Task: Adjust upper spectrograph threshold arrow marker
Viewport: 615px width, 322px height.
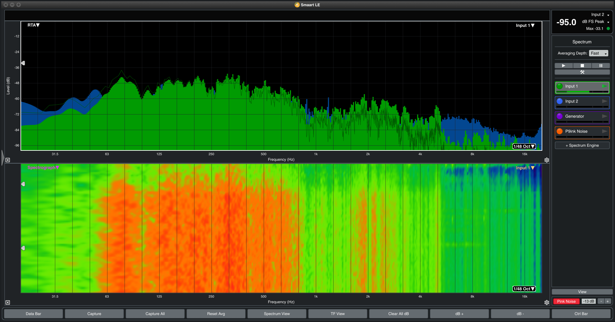Action: coord(23,184)
